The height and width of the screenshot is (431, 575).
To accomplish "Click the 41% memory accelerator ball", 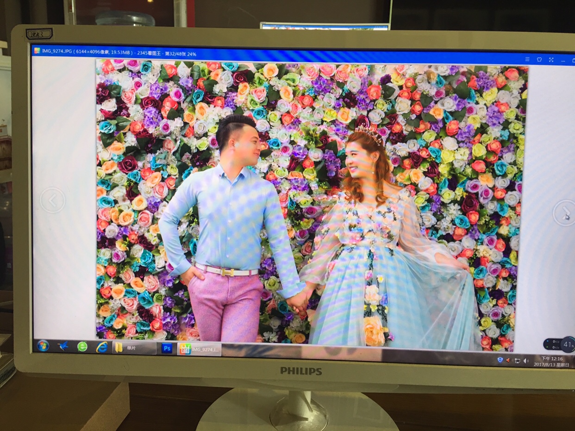I will (x=568, y=344).
